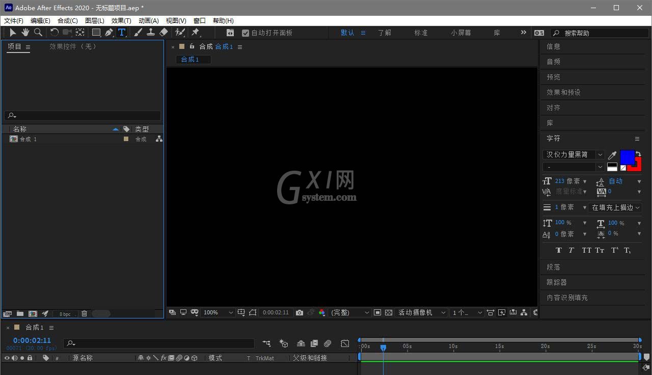This screenshot has width=652, height=375.
Task: Swap fill and stroke colors arrow
Action: click(638, 153)
